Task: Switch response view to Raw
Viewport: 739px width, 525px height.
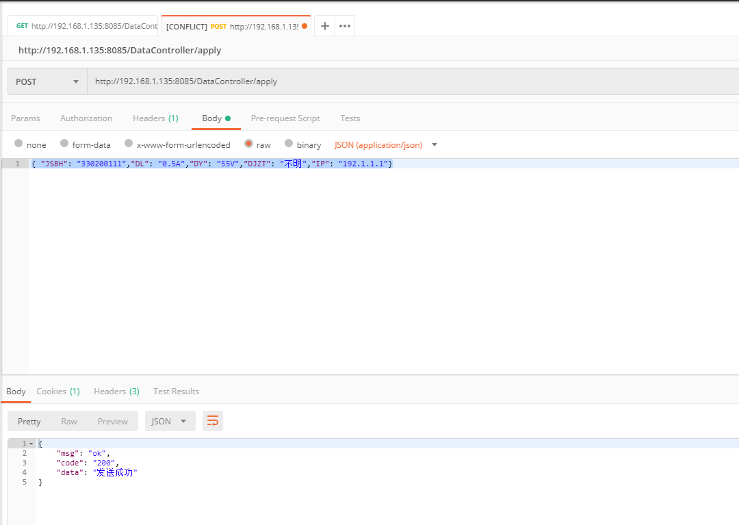Action: (69, 422)
